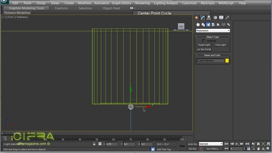The height and width of the screenshot is (153, 272).
Task: Open the Modifiers menu
Action: [x=85, y=3]
